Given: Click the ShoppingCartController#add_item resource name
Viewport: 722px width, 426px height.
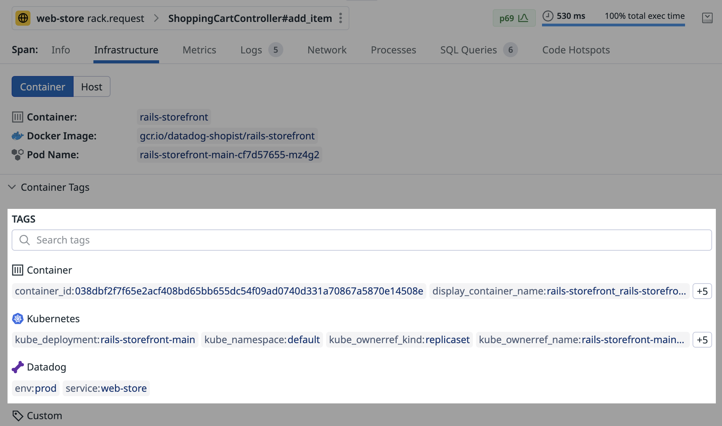Looking at the screenshot, I should (250, 18).
